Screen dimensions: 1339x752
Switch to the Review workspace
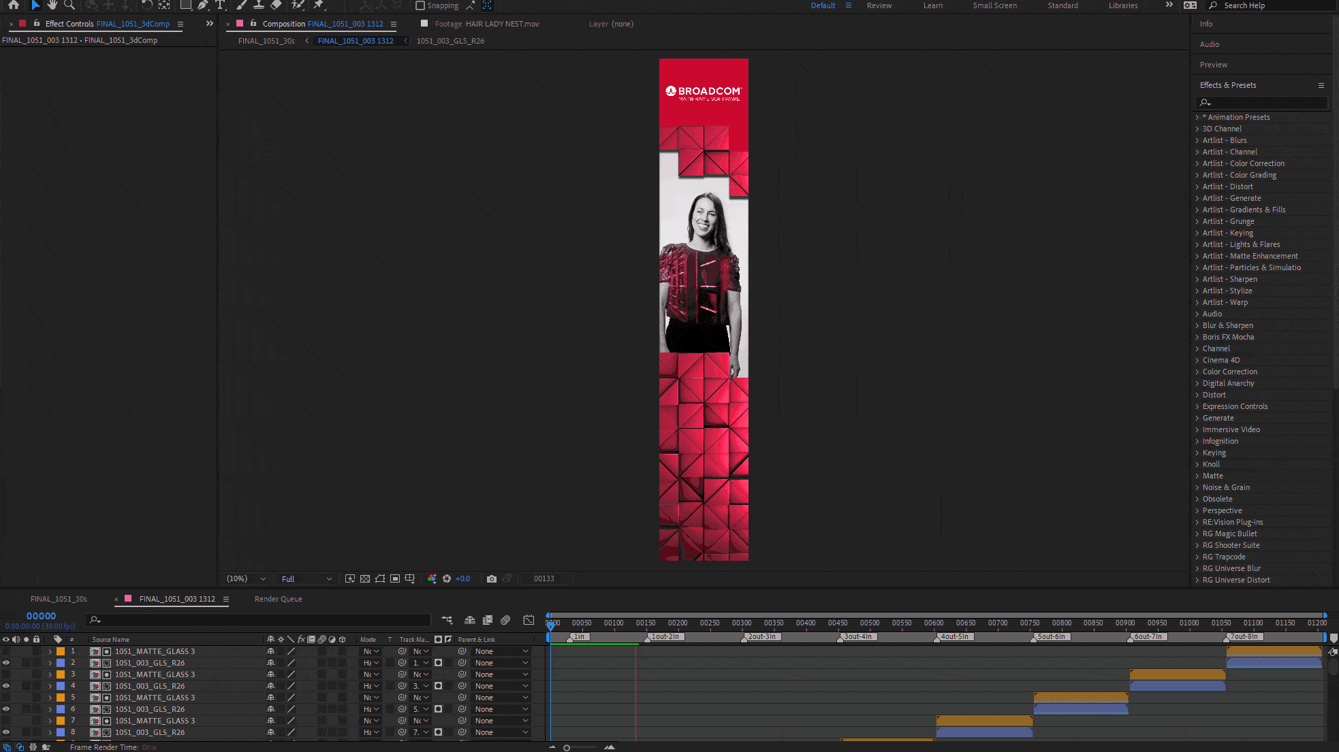(x=879, y=5)
